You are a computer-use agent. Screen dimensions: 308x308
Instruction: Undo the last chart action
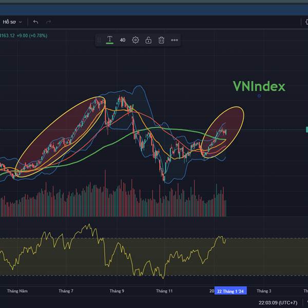35,22
